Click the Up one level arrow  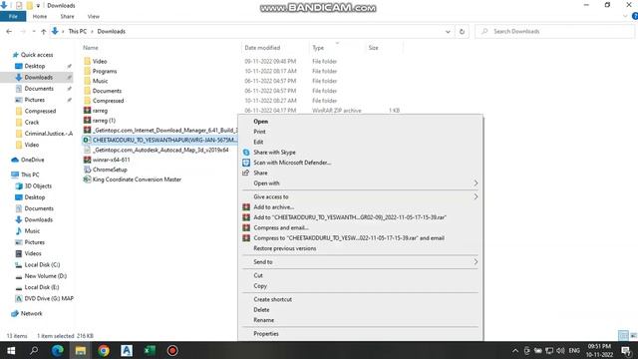(43, 31)
